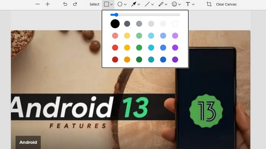Expand the brush tool options dropdown
266x149 pixels.
pos(166,5)
